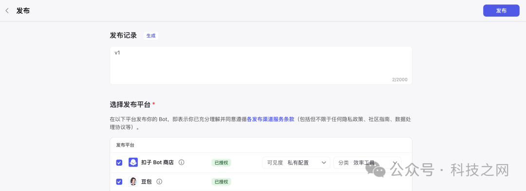Open the 分类 效率工具 dropdown
The image size is (526, 191).
tap(367, 162)
